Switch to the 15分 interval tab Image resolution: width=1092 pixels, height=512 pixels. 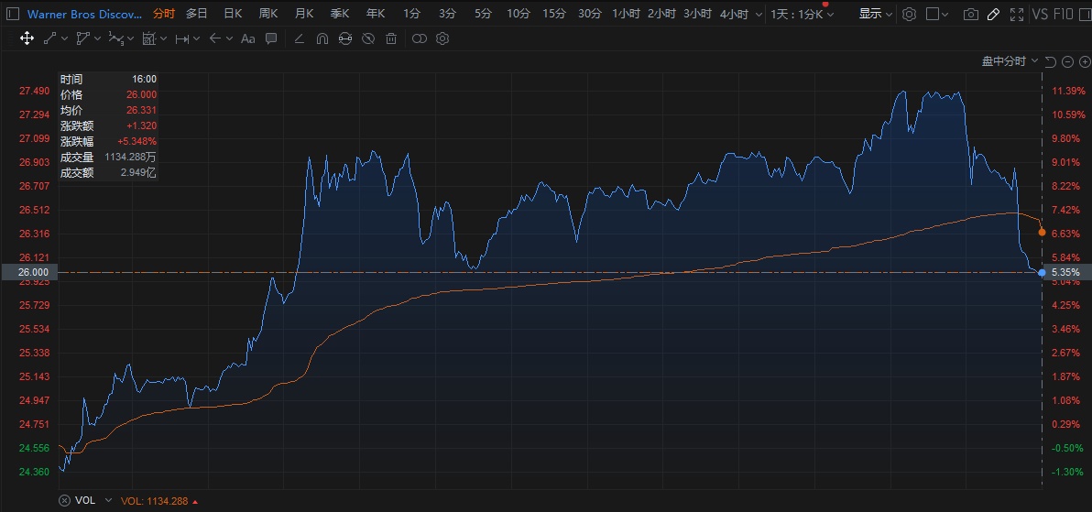[x=553, y=14]
